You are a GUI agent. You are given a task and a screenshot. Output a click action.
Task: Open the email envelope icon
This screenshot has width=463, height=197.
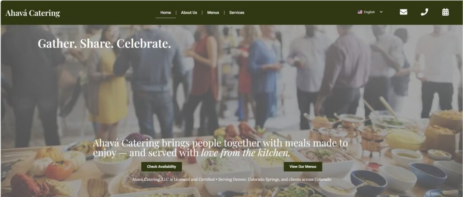click(403, 12)
